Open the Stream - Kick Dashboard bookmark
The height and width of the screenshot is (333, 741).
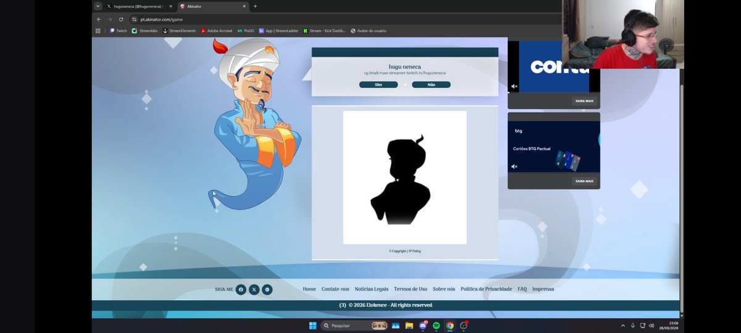click(x=324, y=31)
